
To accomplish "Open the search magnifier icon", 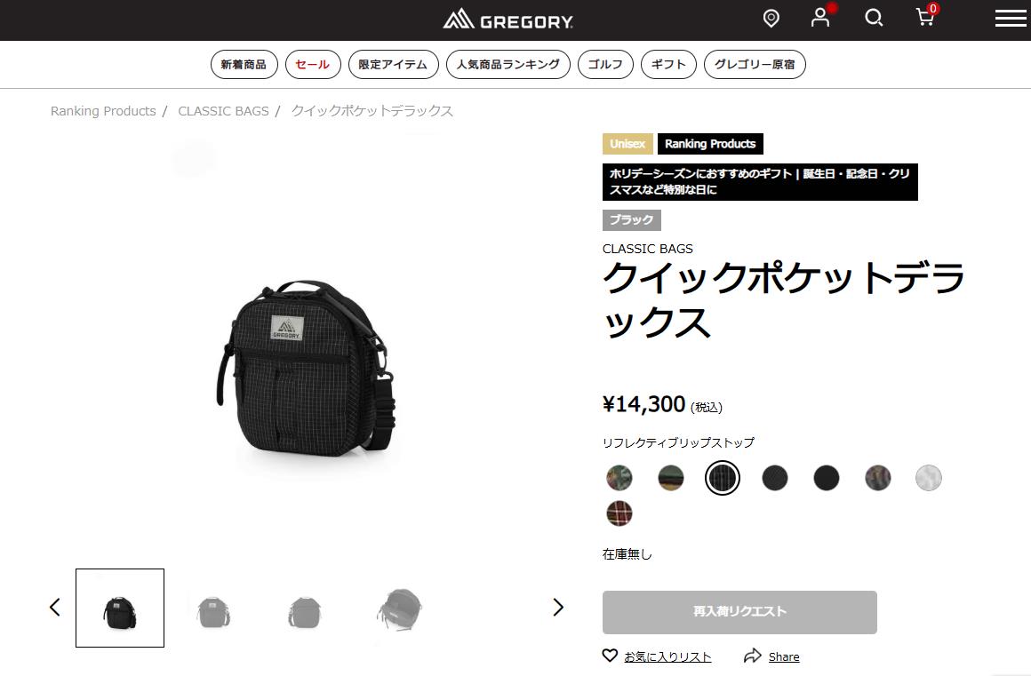I will pos(873,18).
